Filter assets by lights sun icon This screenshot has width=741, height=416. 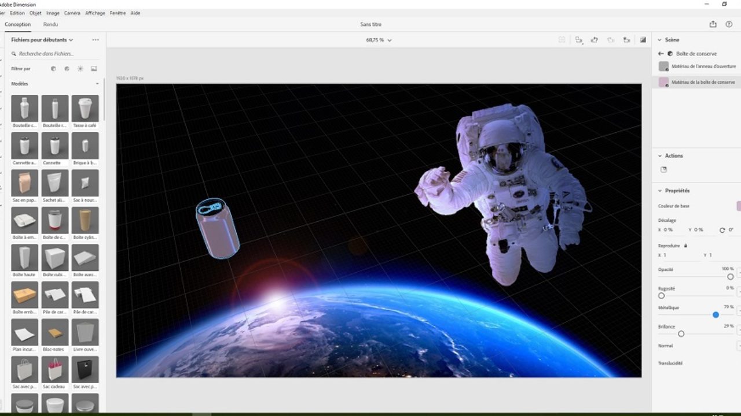tap(80, 69)
